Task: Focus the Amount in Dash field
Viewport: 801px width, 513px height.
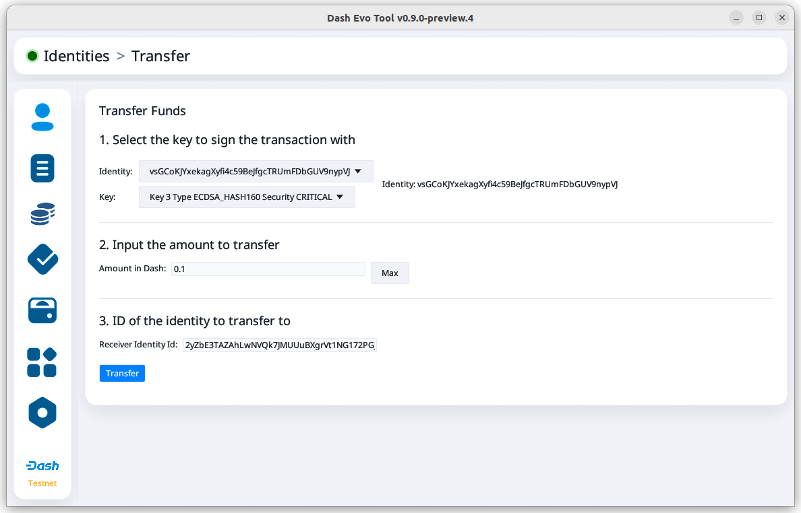Action: tap(268, 269)
